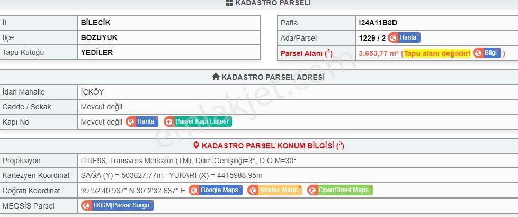This screenshot has width=518, height=217.
Task: Click the İdari Mahalle label
Action: coord(23,92)
